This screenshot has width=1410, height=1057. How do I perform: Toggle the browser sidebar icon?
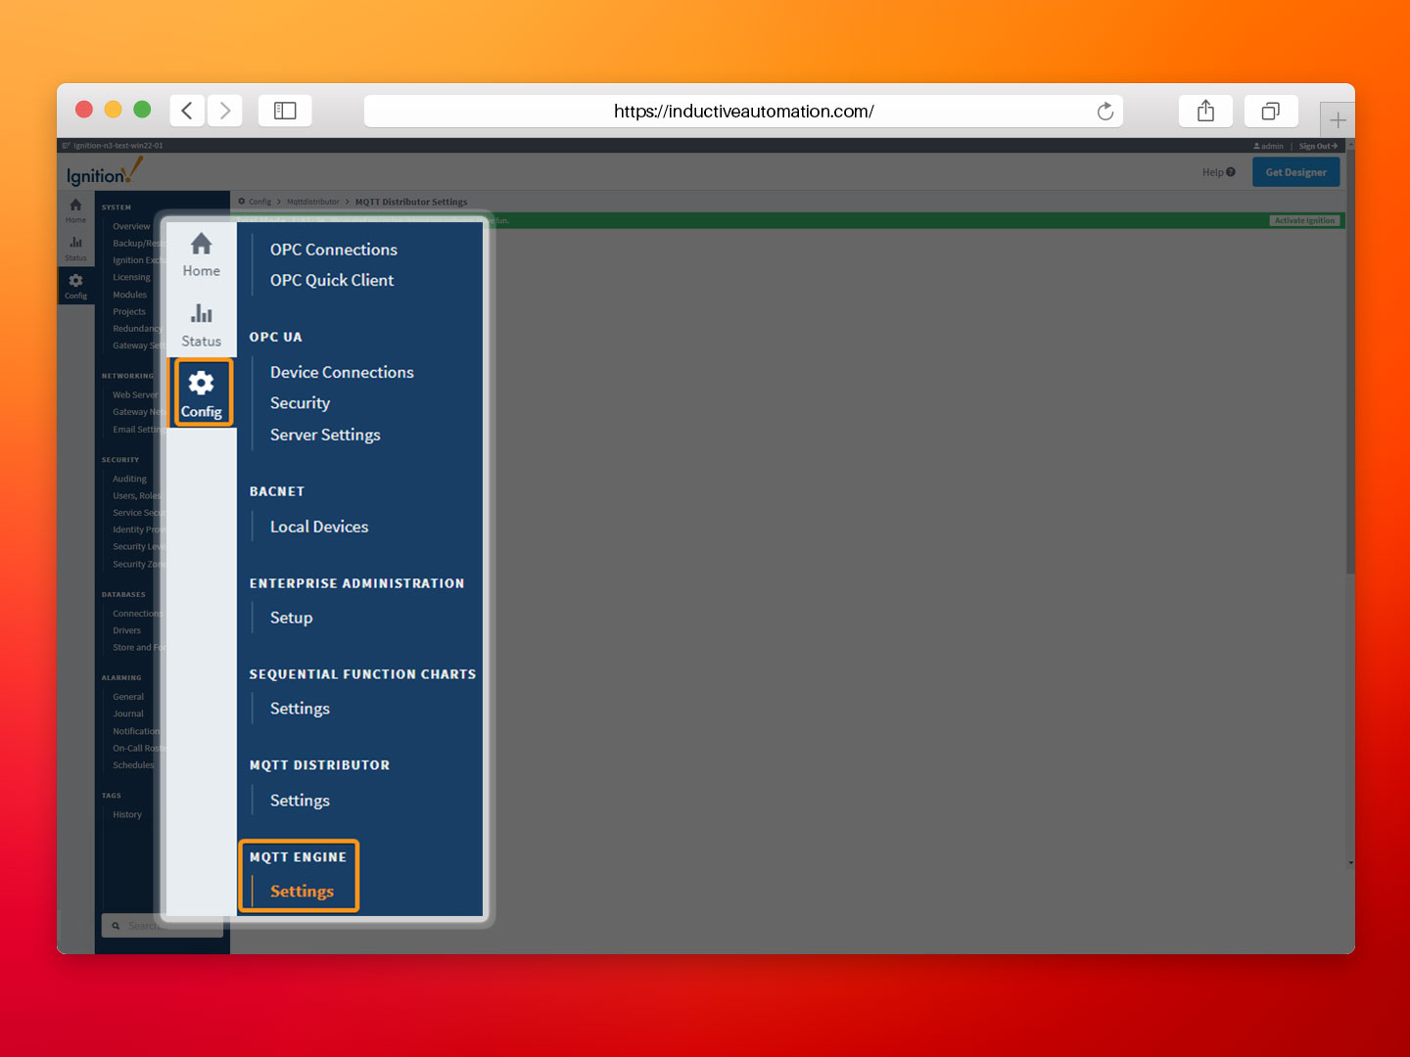pos(285,111)
